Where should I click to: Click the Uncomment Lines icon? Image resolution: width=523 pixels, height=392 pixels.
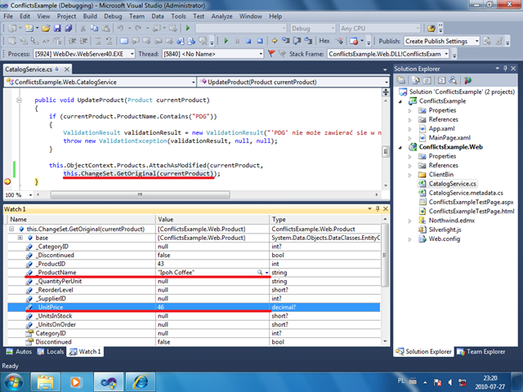109,41
